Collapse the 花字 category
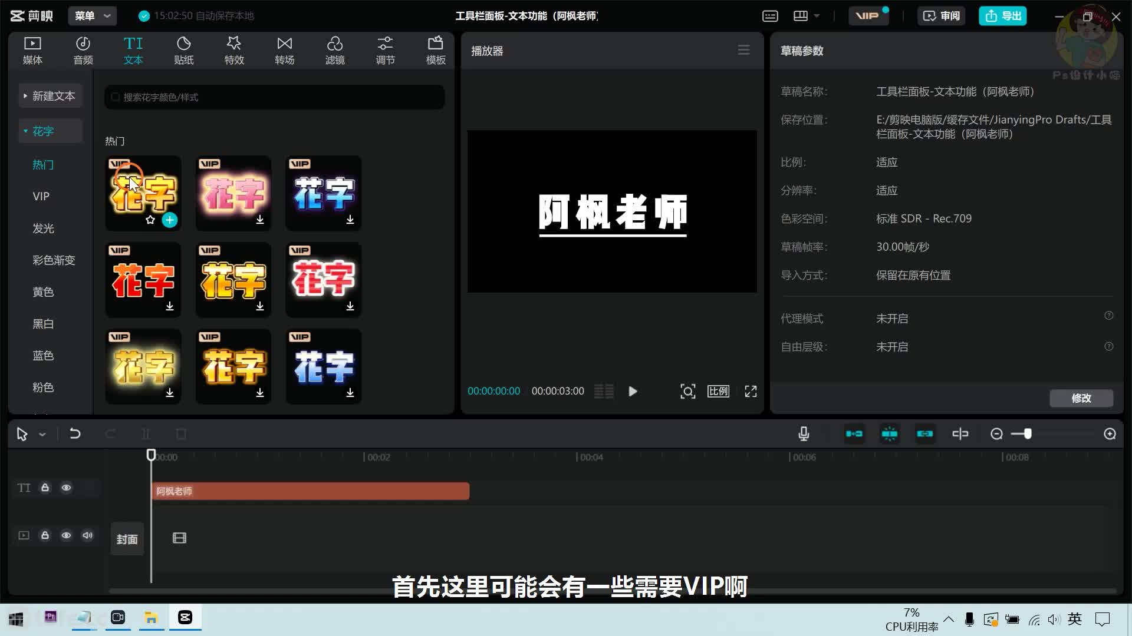This screenshot has width=1132, height=636. pos(50,131)
